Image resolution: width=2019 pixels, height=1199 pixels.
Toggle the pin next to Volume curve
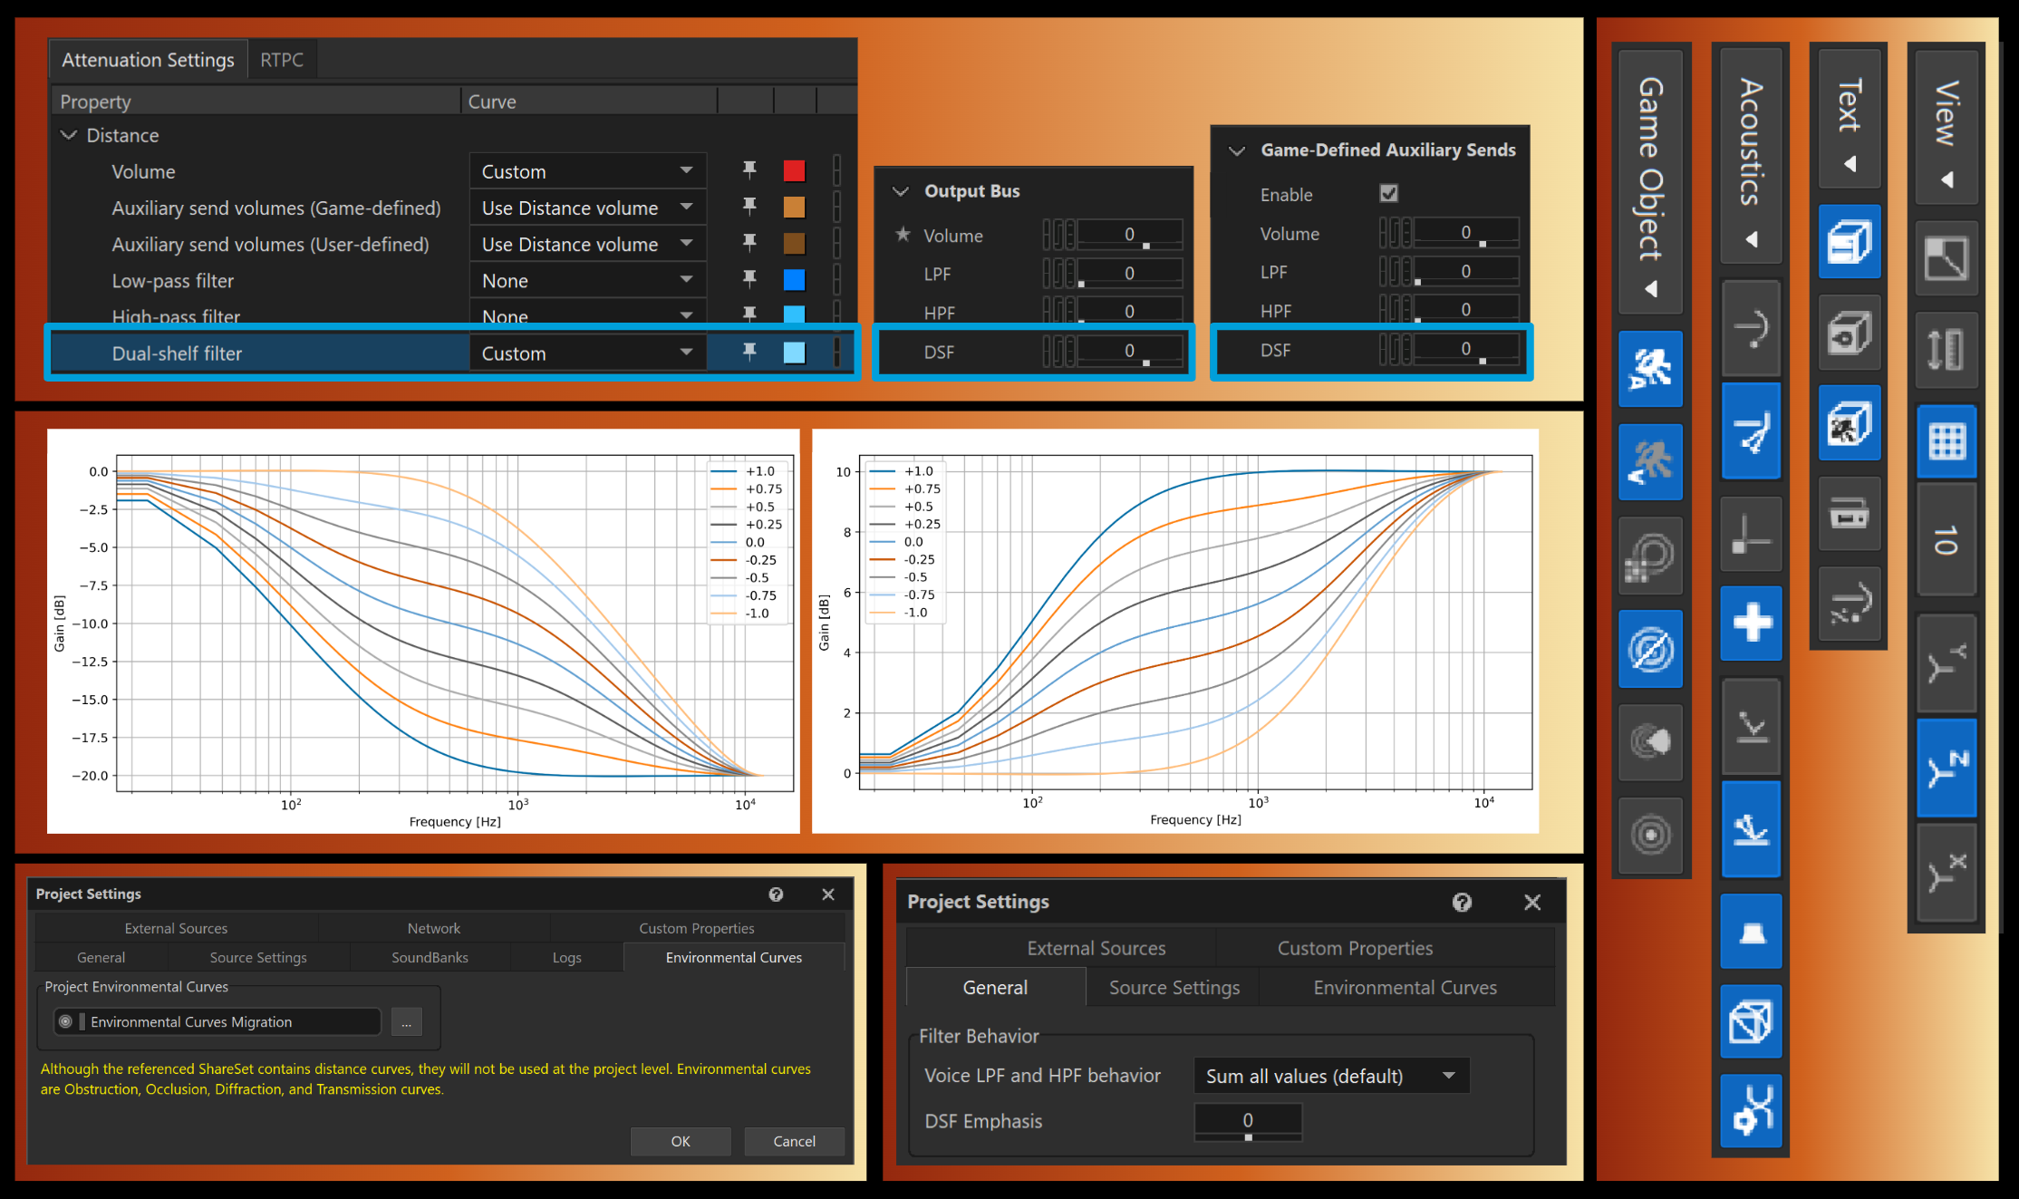tap(749, 170)
